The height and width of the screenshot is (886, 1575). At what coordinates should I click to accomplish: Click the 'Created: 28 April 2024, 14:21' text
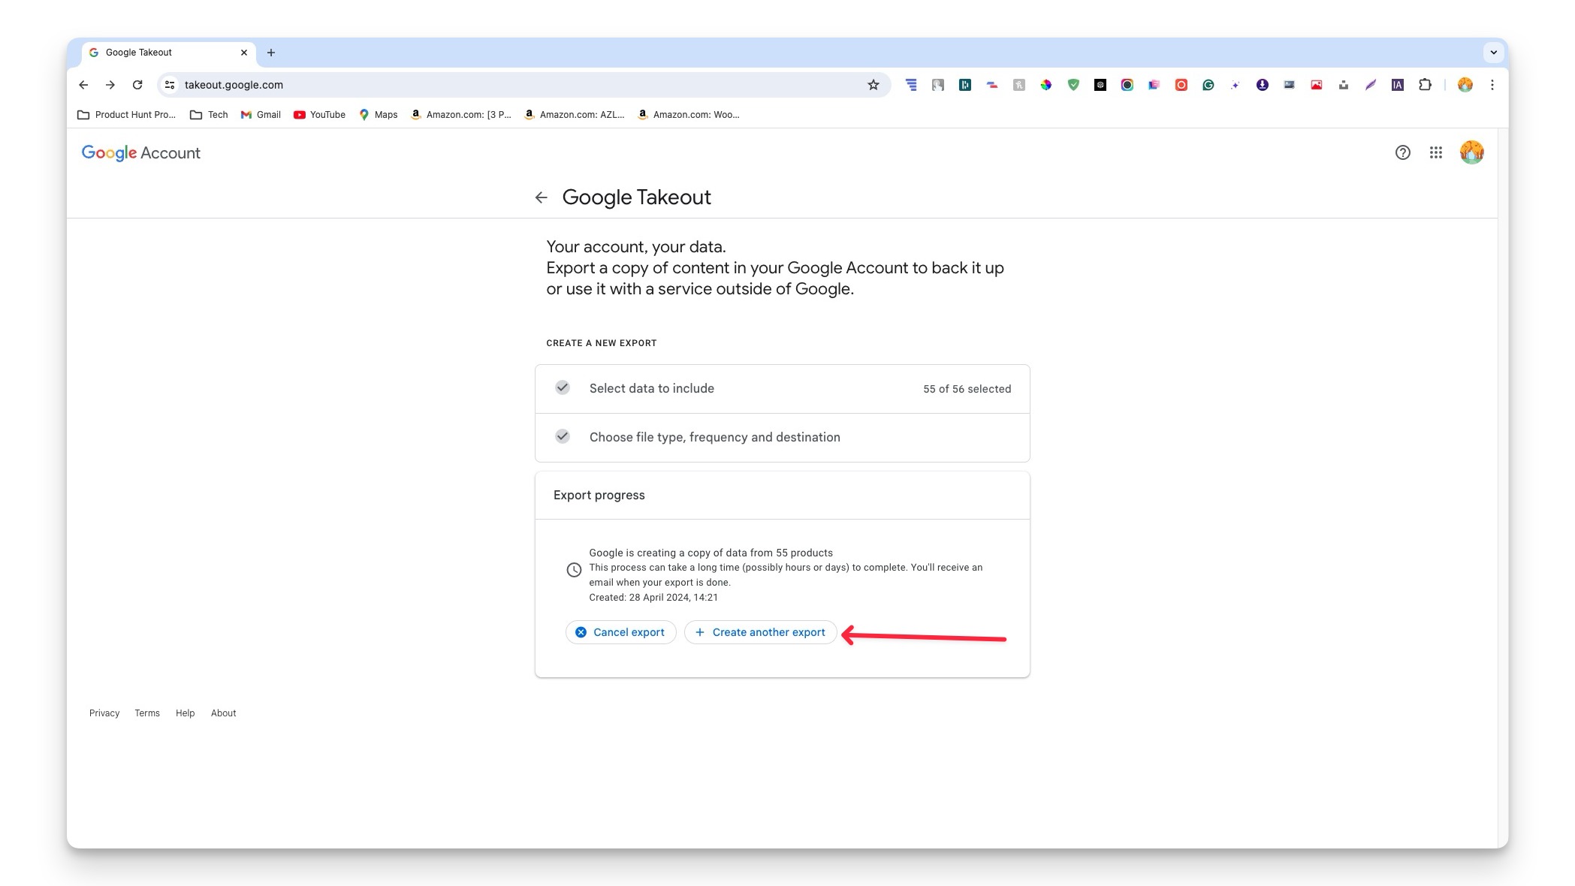coord(653,598)
